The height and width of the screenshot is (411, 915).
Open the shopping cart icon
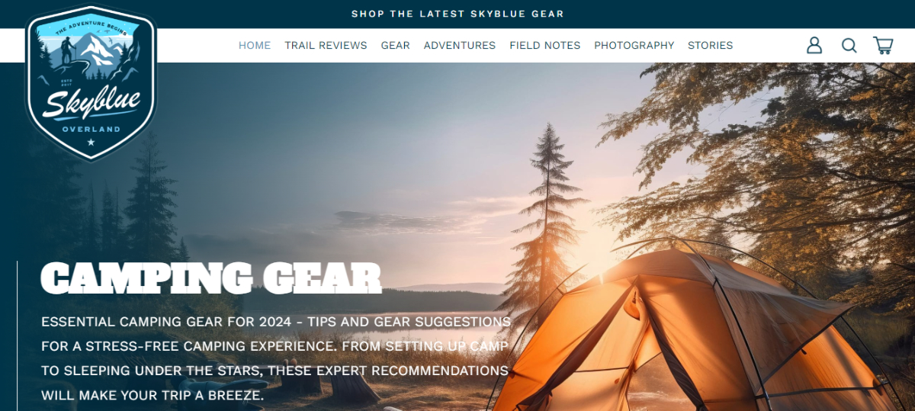pos(883,46)
